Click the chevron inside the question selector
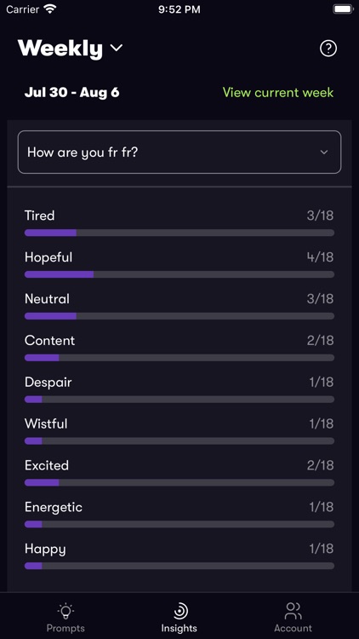 [x=324, y=152]
